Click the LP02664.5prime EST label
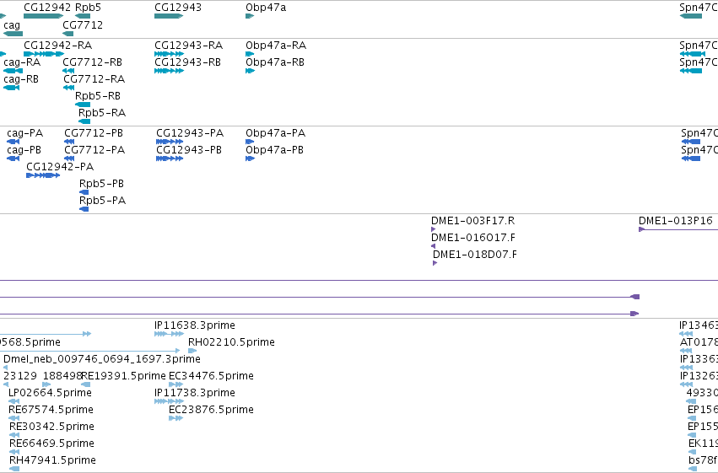This screenshot has width=718, height=473. [x=50, y=393]
